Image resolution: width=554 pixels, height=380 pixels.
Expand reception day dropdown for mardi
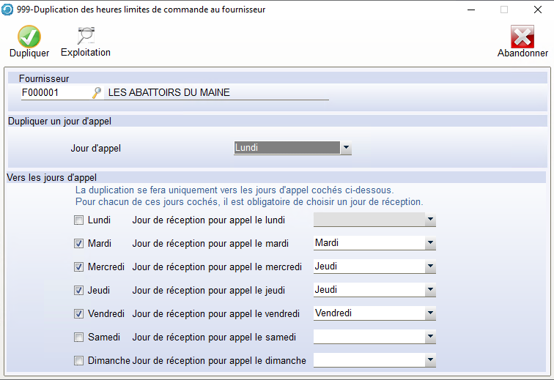(x=430, y=243)
